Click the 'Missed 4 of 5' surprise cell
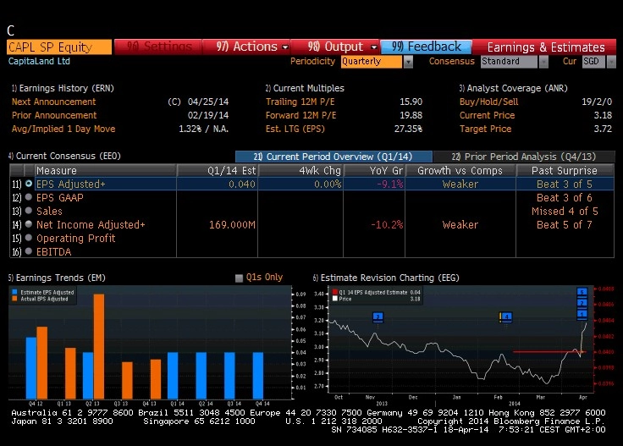Image resolution: width=623 pixels, height=446 pixels. [565, 212]
